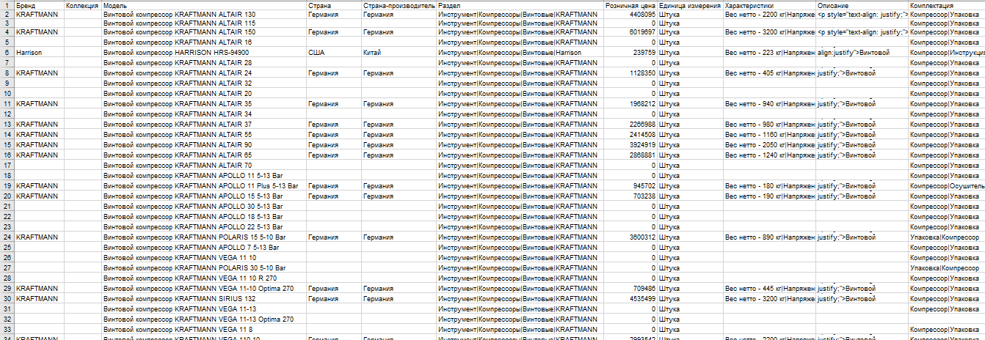Click the 'Вес нетто - 405 кг' characteristics cell
The image size is (985, 340).
[x=769, y=73]
